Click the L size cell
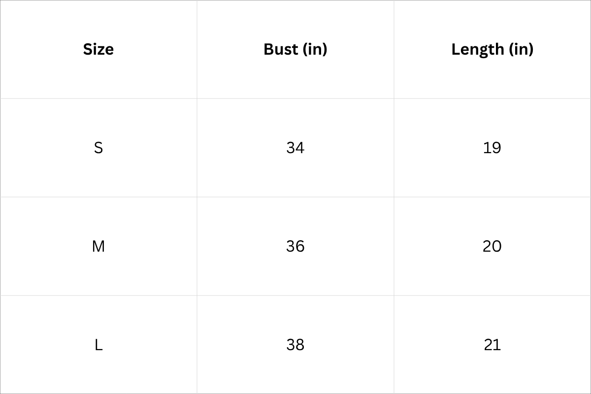The image size is (591, 394). (x=98, y=345)
